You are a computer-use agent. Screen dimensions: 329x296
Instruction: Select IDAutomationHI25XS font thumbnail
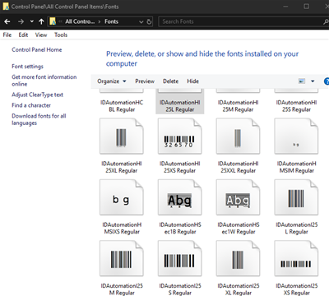[180, 136]
